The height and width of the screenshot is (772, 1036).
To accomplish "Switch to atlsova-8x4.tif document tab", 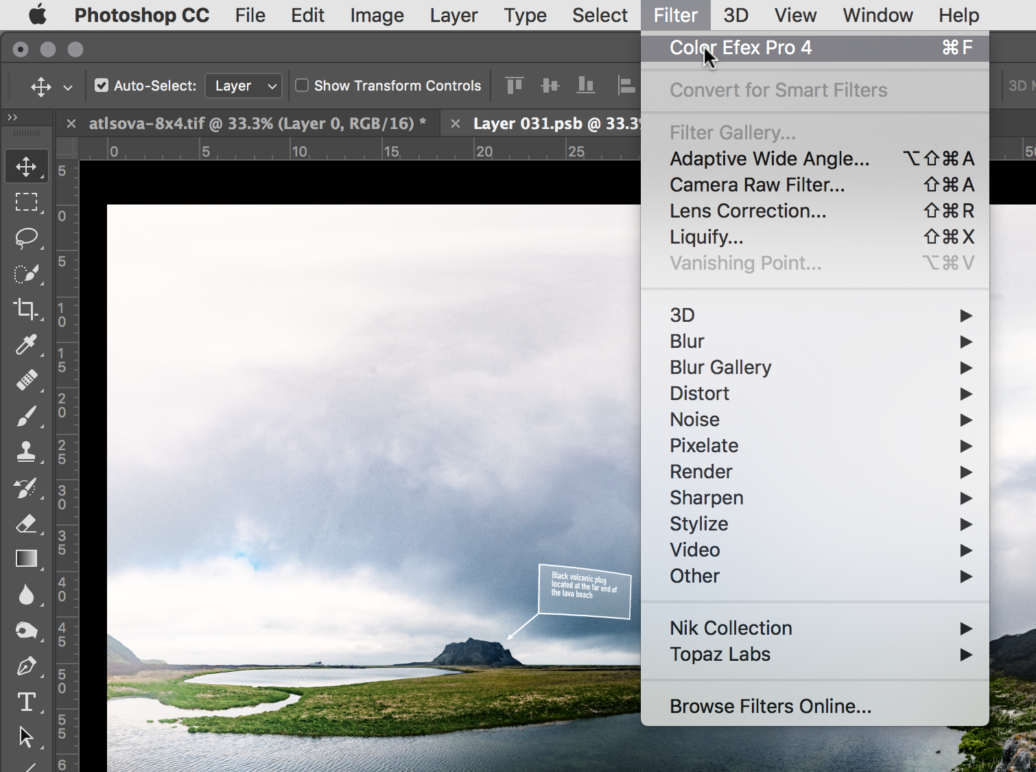I will tap(257, 124).
